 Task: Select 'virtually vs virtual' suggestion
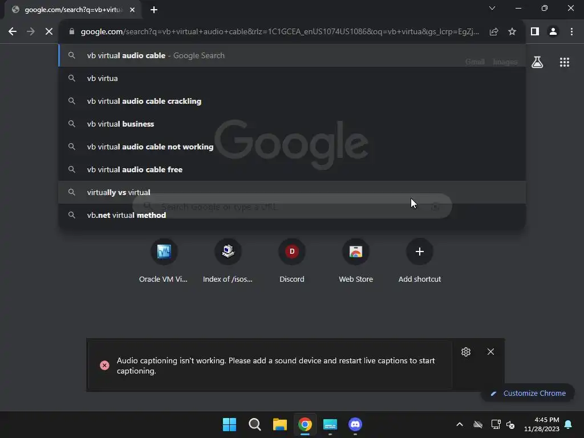pyautogui.click(x=292, y=192)
